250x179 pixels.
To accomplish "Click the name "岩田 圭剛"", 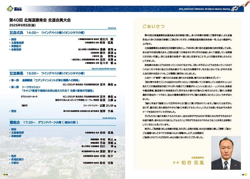I will 106,60.
